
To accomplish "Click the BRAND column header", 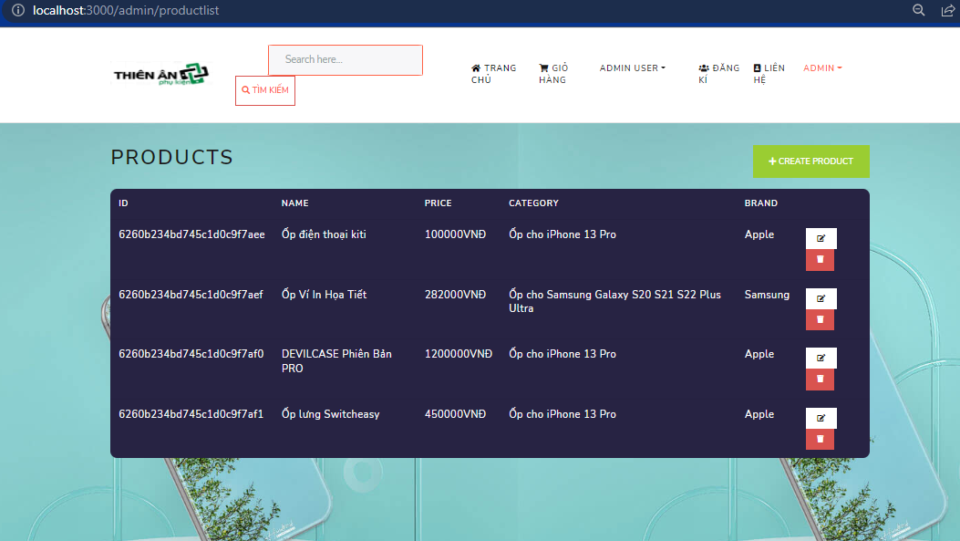I will point(761,203).
